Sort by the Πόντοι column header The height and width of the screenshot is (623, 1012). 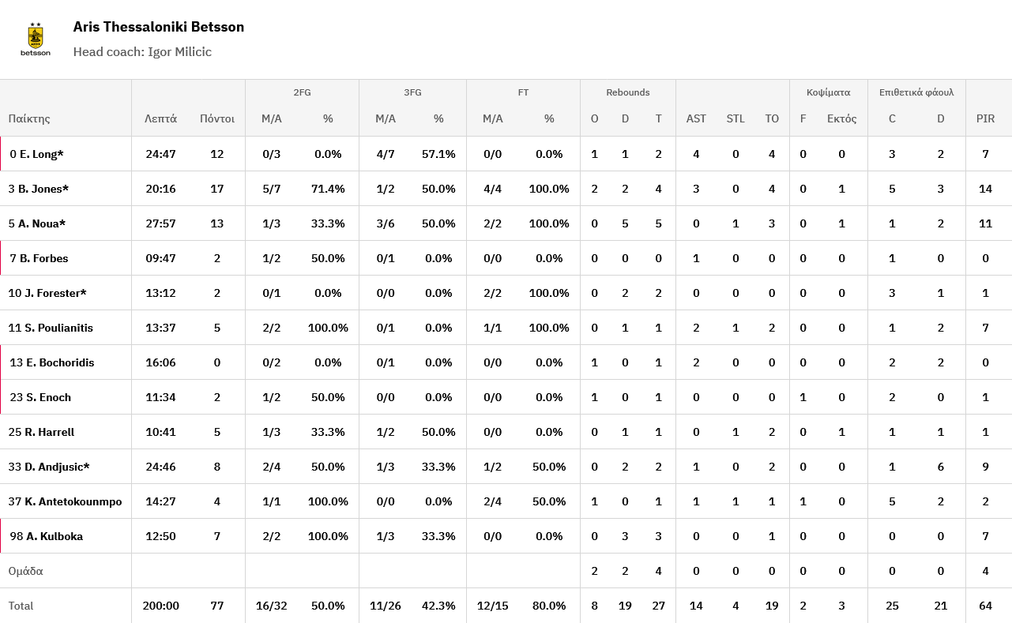click(216, 118)
